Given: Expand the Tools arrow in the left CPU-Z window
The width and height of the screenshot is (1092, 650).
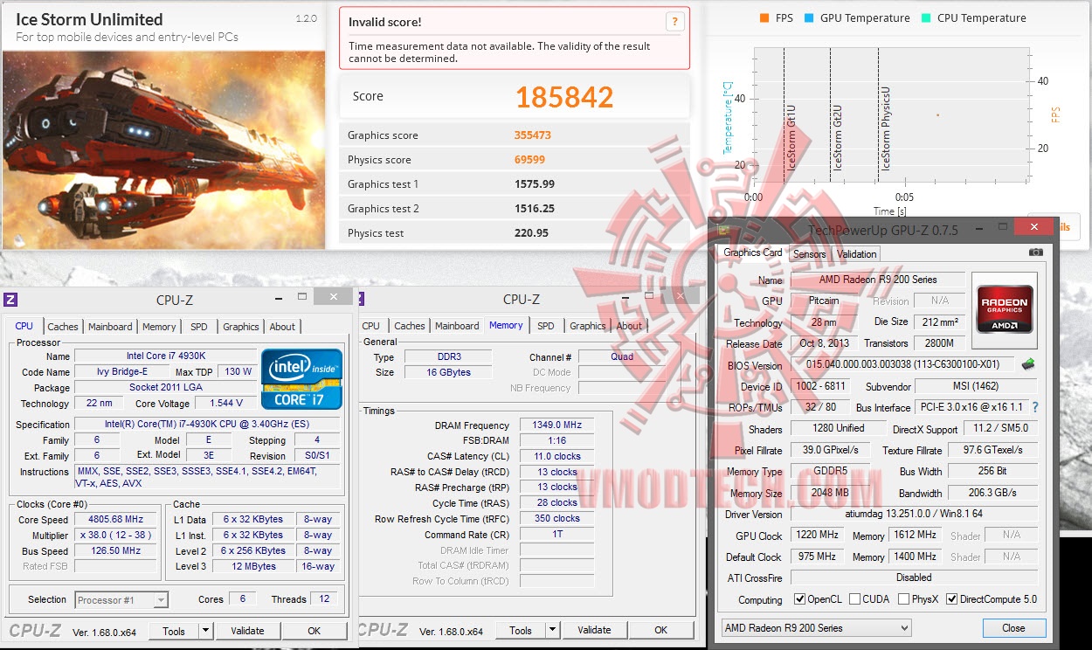Looking at the screenshot, I should point(205,631).
